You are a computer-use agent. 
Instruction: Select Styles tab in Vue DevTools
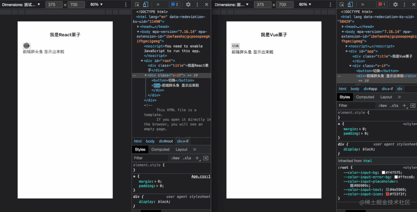tap(345, 97)
